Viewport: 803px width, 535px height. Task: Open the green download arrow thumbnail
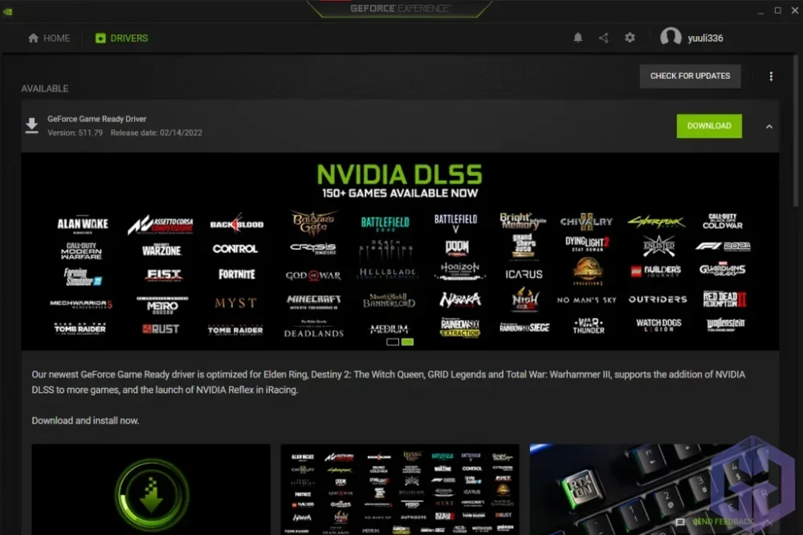[151, 489]
